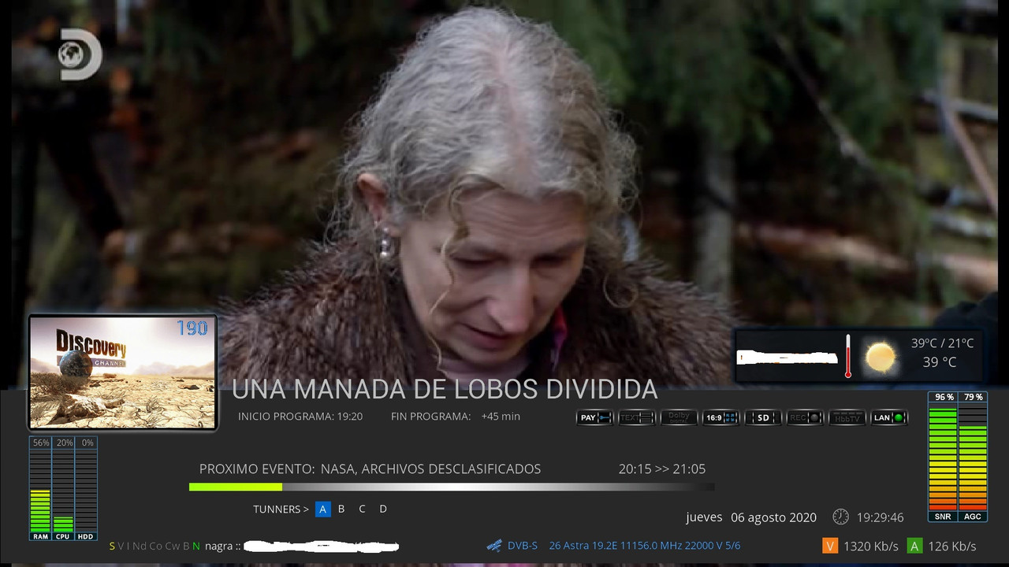Select tuner A
1009x567 pixels.
pos(322,509)
